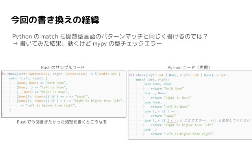Screen dimensions: 252x142
Task: Click the Python line "case None, _:"
Action: tap(156, 103)
